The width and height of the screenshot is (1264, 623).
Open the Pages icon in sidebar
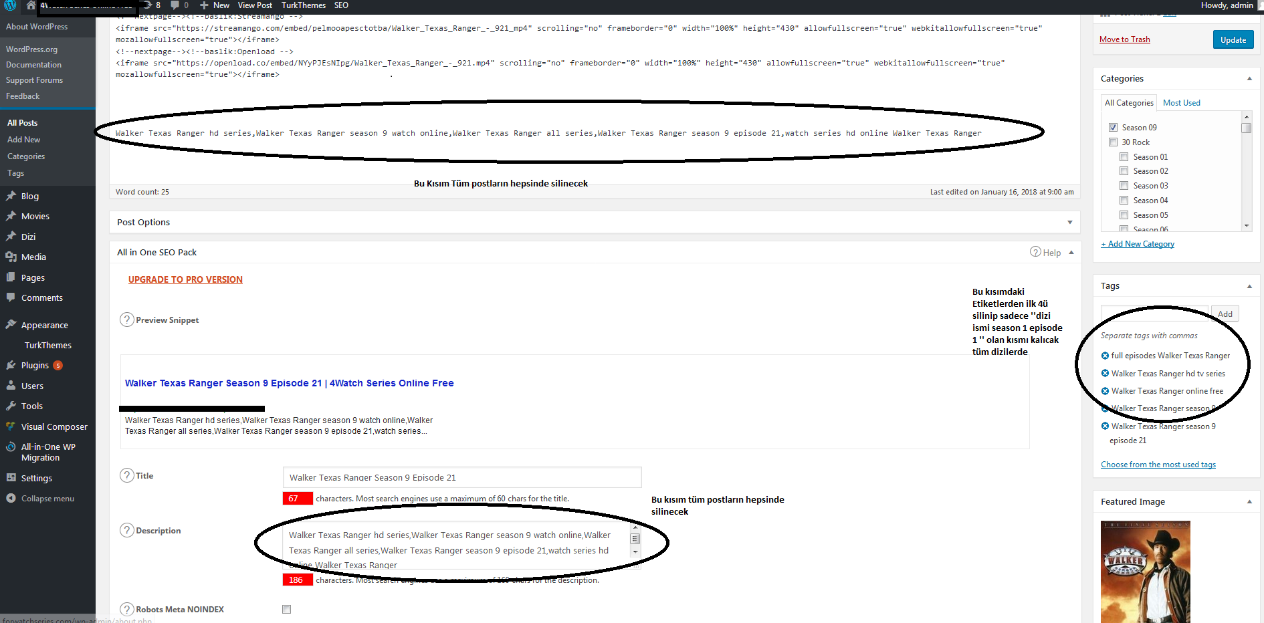pos(11,277)
